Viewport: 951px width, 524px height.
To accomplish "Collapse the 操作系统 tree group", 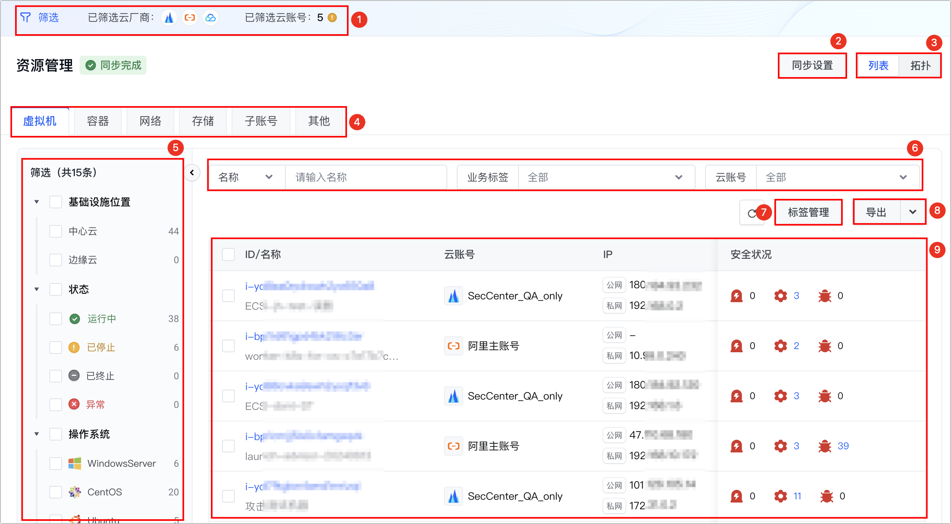I will (37, 434).
